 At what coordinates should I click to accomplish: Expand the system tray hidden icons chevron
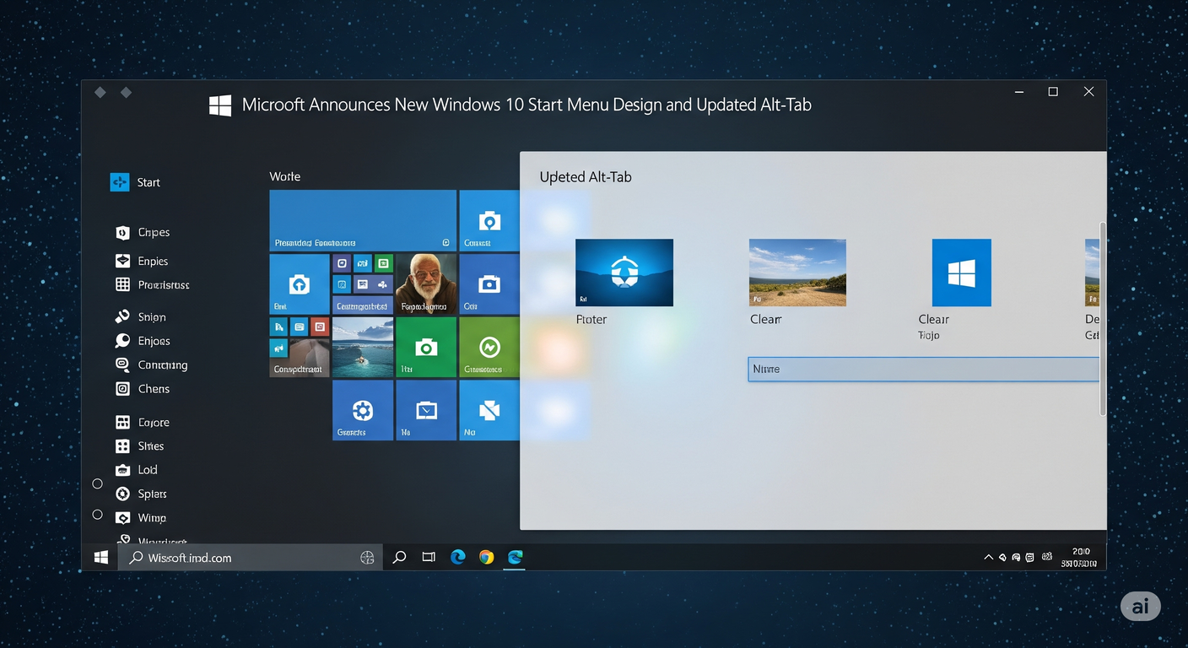(x=989, y=558)
